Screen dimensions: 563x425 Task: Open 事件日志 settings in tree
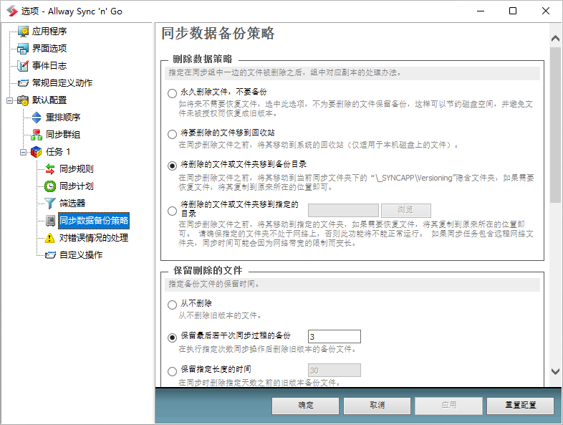click(x=49, y=66)
